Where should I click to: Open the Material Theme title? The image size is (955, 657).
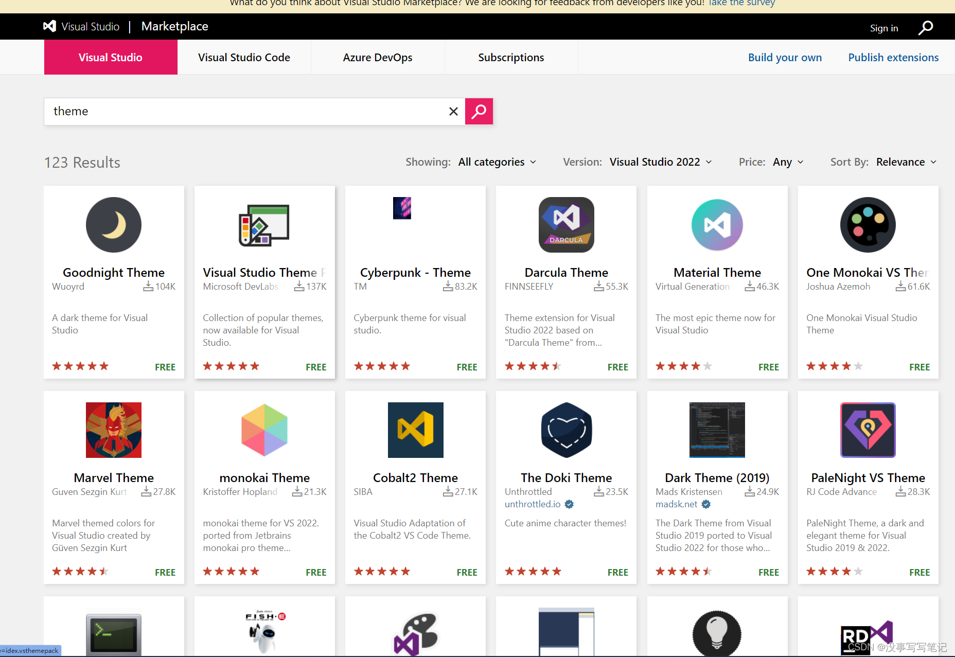click(717, 272)
